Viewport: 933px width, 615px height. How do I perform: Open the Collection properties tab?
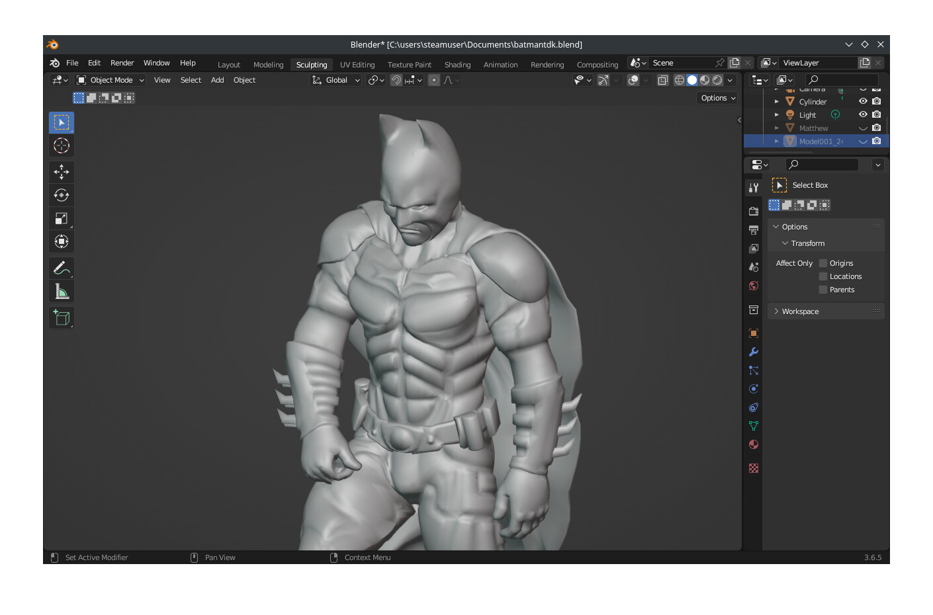click(754, 309)
